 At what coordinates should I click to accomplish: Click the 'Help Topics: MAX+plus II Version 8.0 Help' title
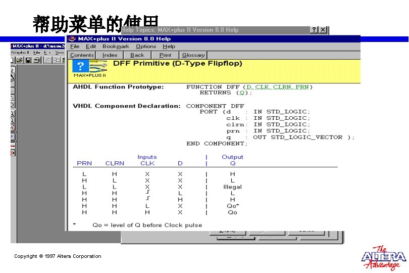tap(180, 30)
